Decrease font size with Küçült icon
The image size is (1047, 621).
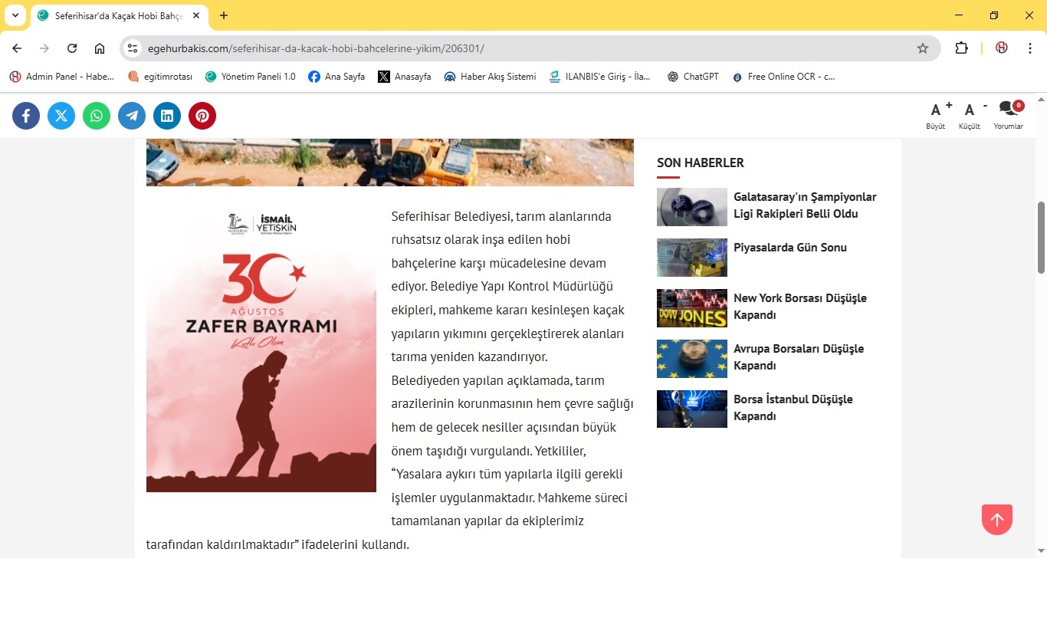(970, 114)
